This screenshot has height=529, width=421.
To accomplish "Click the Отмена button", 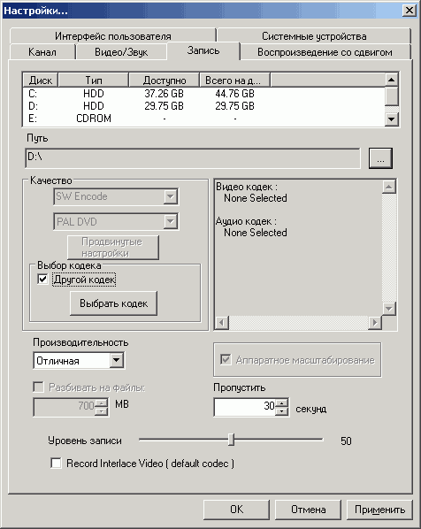I will 308,510.
